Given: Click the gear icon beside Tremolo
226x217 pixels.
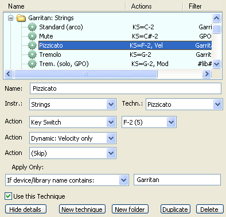Looking at the screenshot, I should (32, 55).
